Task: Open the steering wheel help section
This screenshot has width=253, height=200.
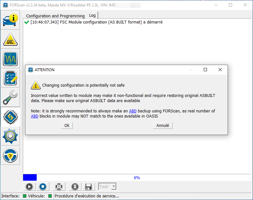Action: [10, 156]
